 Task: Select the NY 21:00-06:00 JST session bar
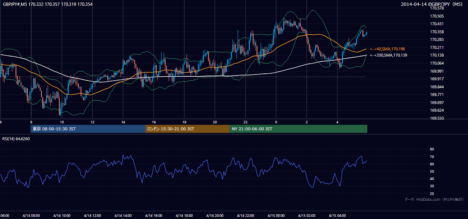[298, 129]
